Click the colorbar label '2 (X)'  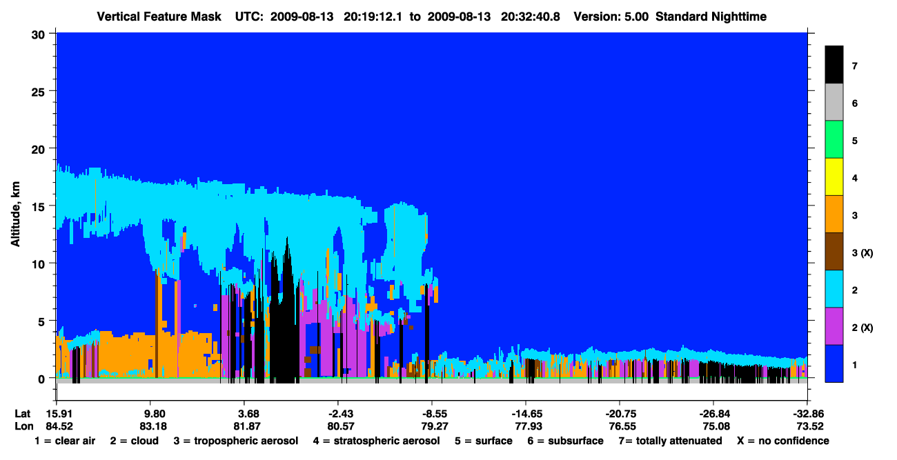point(862,328)
